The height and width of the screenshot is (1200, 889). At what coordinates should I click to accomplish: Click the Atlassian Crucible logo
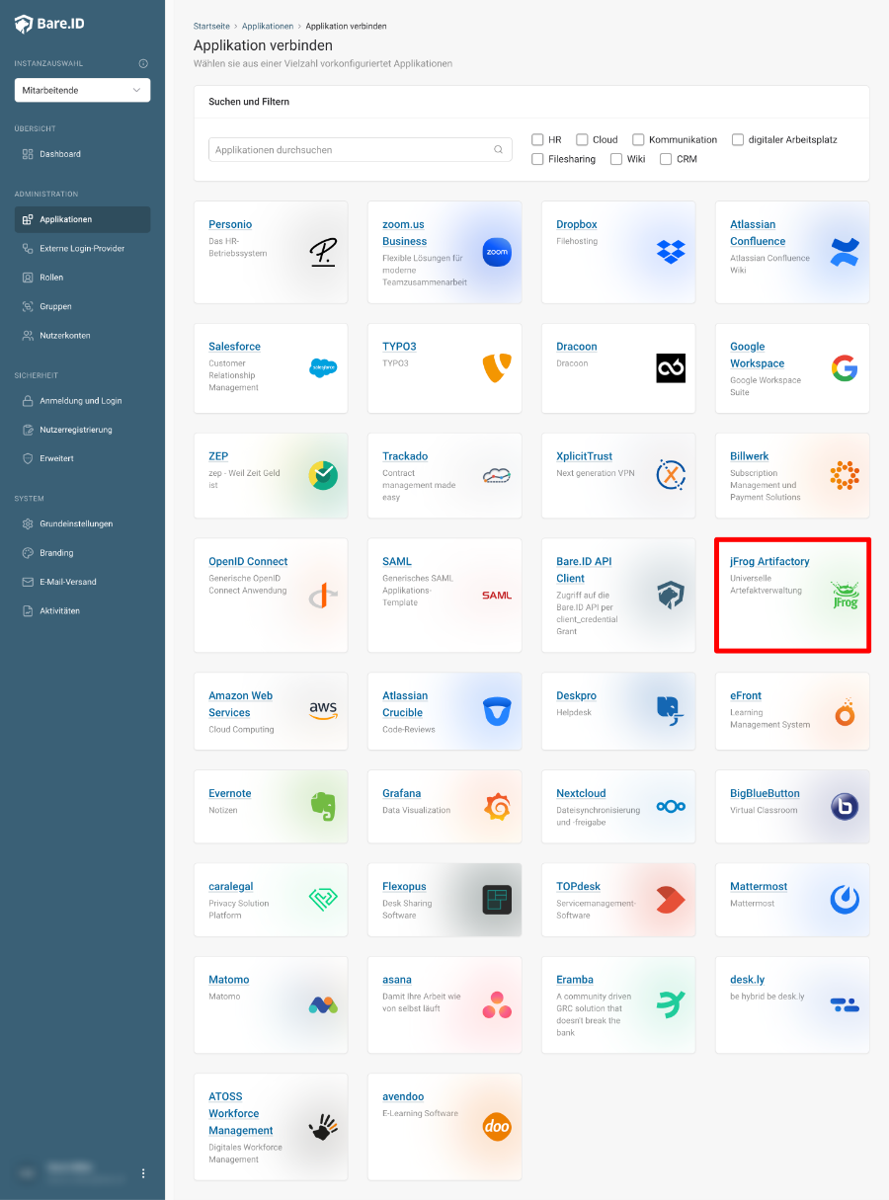[497, 711]
